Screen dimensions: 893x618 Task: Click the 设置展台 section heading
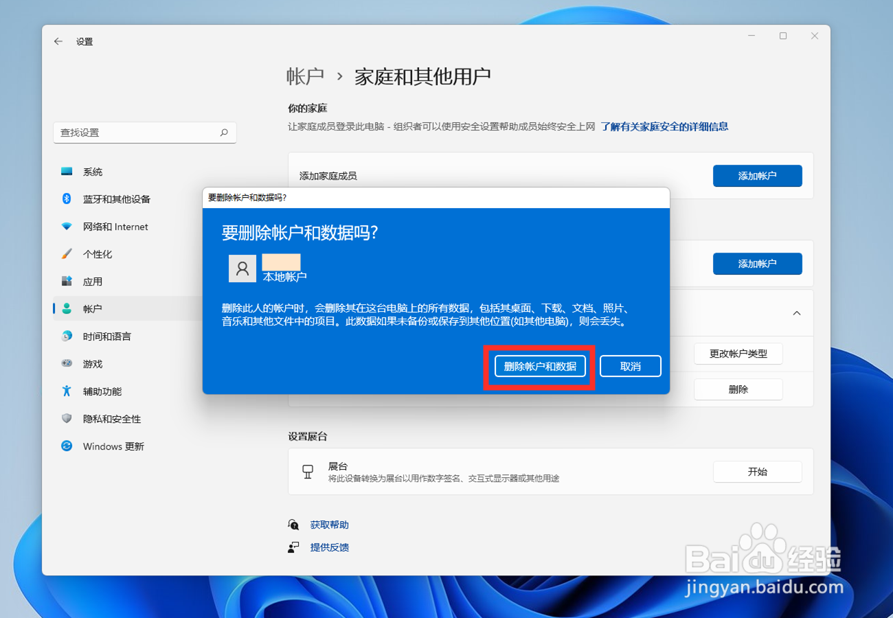[308, 437]
